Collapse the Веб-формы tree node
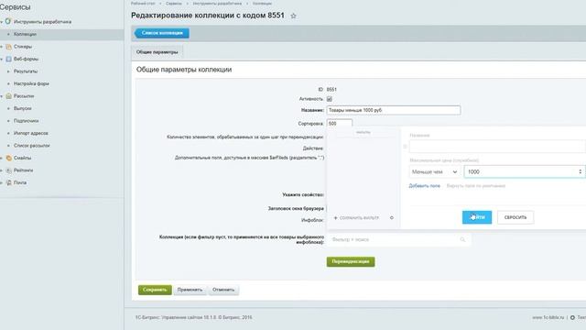The image size is (586, 330). coord(2,59)
